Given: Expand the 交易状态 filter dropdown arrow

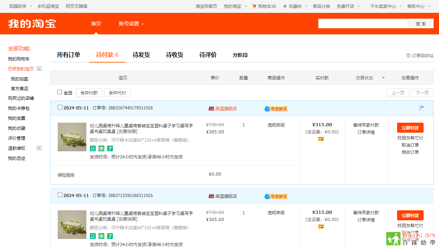Looking at the screenshot, I should click(383, 78).
